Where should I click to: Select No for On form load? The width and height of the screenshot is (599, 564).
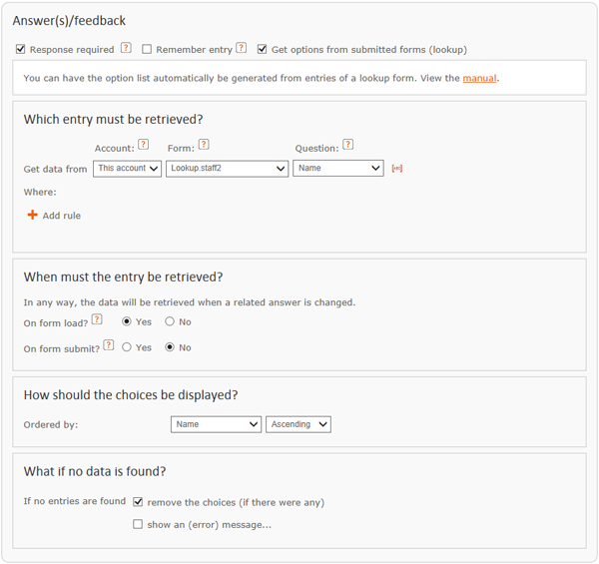point(170,321)
